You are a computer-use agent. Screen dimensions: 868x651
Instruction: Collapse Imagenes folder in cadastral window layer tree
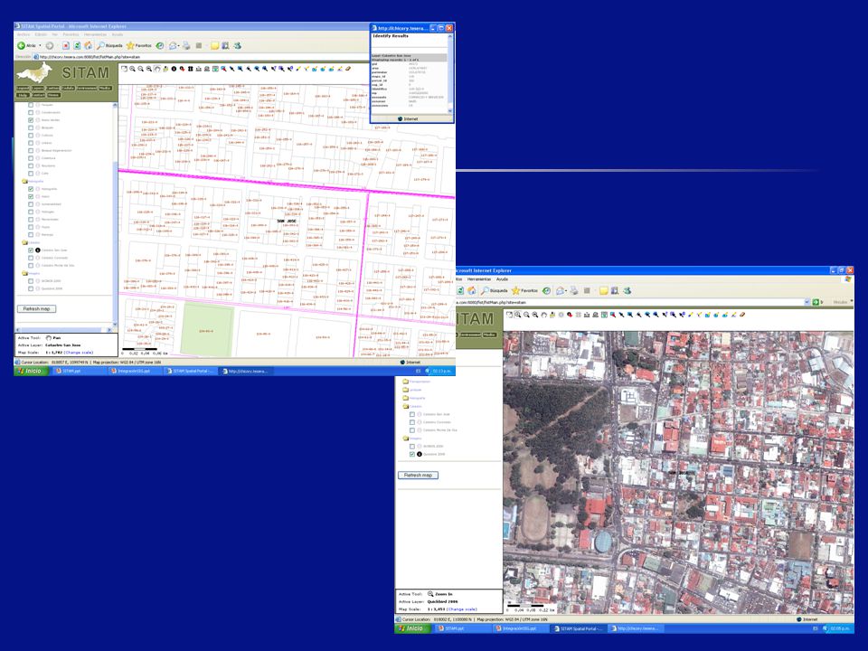pyautogui.click(x=24, y=273)
